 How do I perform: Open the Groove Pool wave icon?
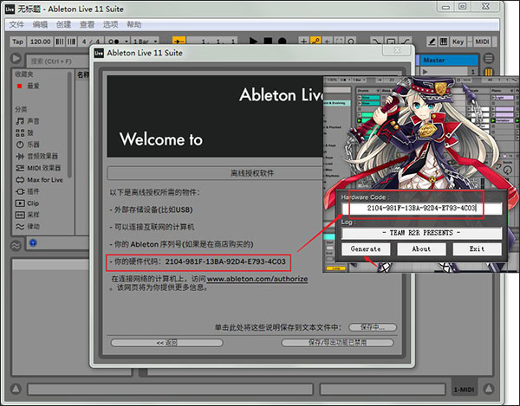click(x=16, y=245)
